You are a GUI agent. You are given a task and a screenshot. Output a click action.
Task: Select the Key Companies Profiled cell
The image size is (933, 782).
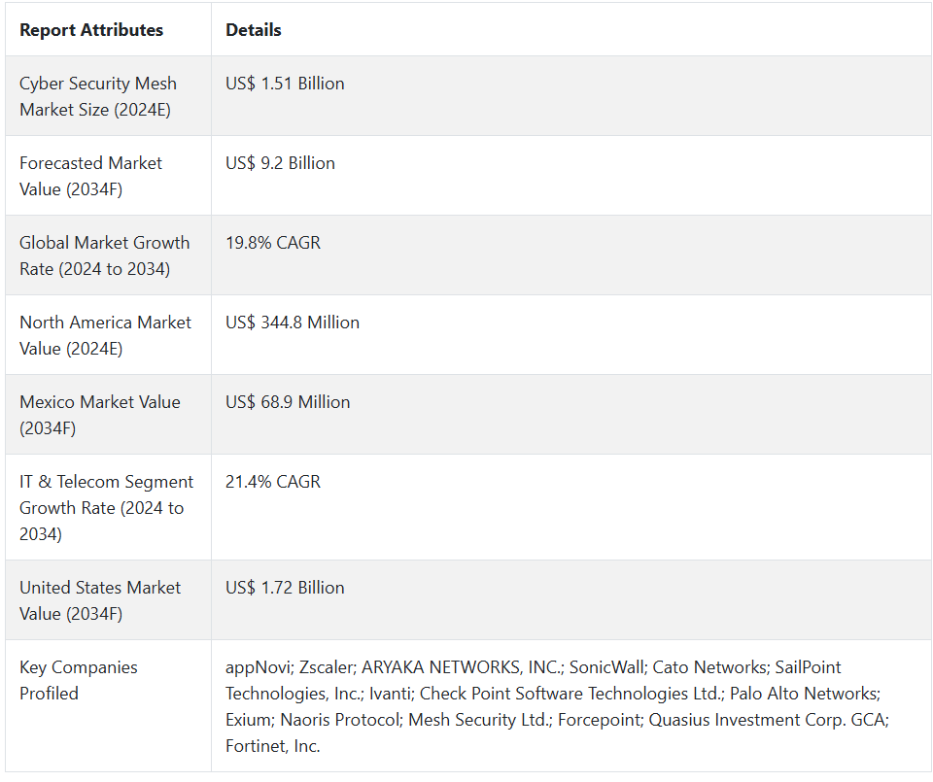tap(78, 680)
